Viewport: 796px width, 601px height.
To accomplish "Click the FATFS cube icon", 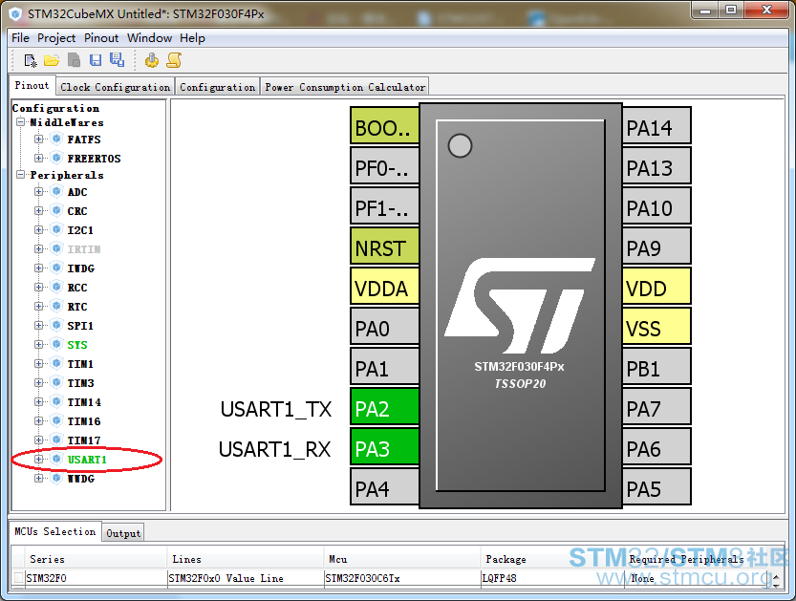I will click(57, 140).
